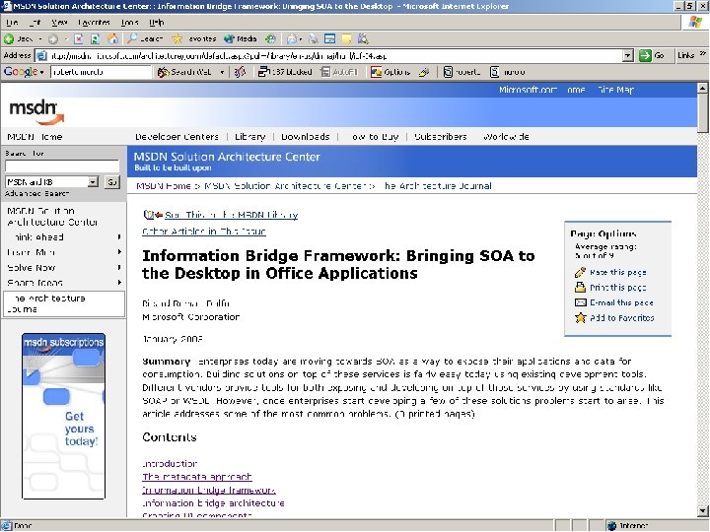
Task: Click the Print this page link
Action: click(x=617, y=288)
